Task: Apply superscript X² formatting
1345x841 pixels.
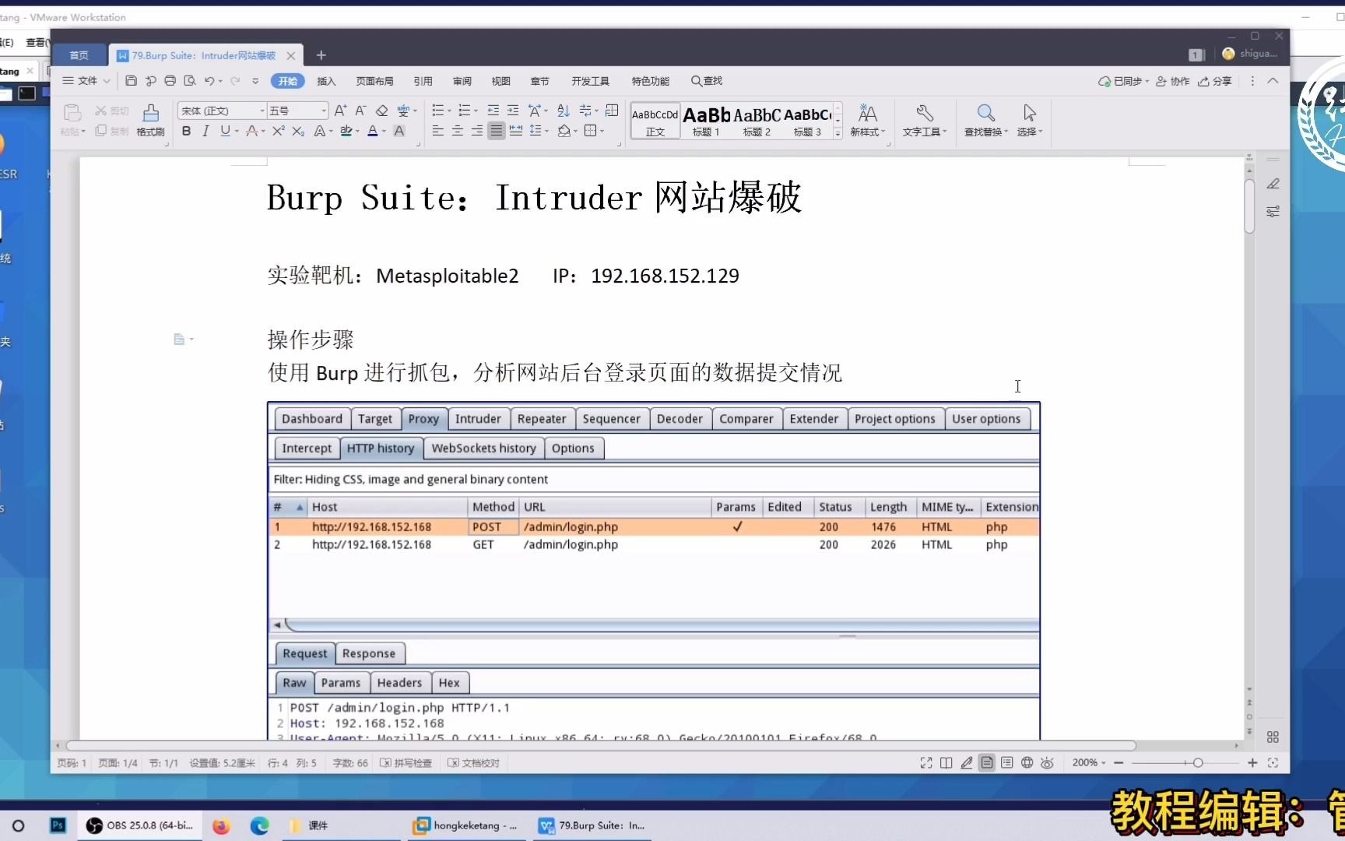Action: 279,131
